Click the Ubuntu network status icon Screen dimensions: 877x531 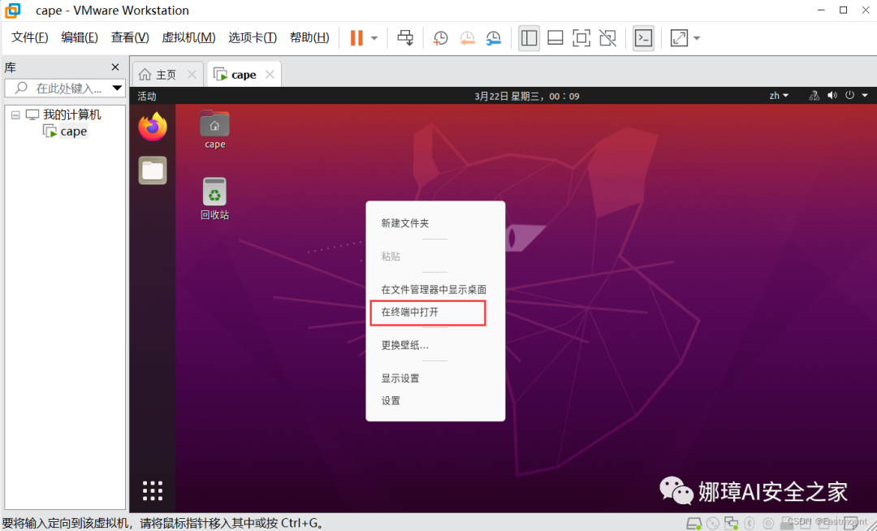pos(814,96)
